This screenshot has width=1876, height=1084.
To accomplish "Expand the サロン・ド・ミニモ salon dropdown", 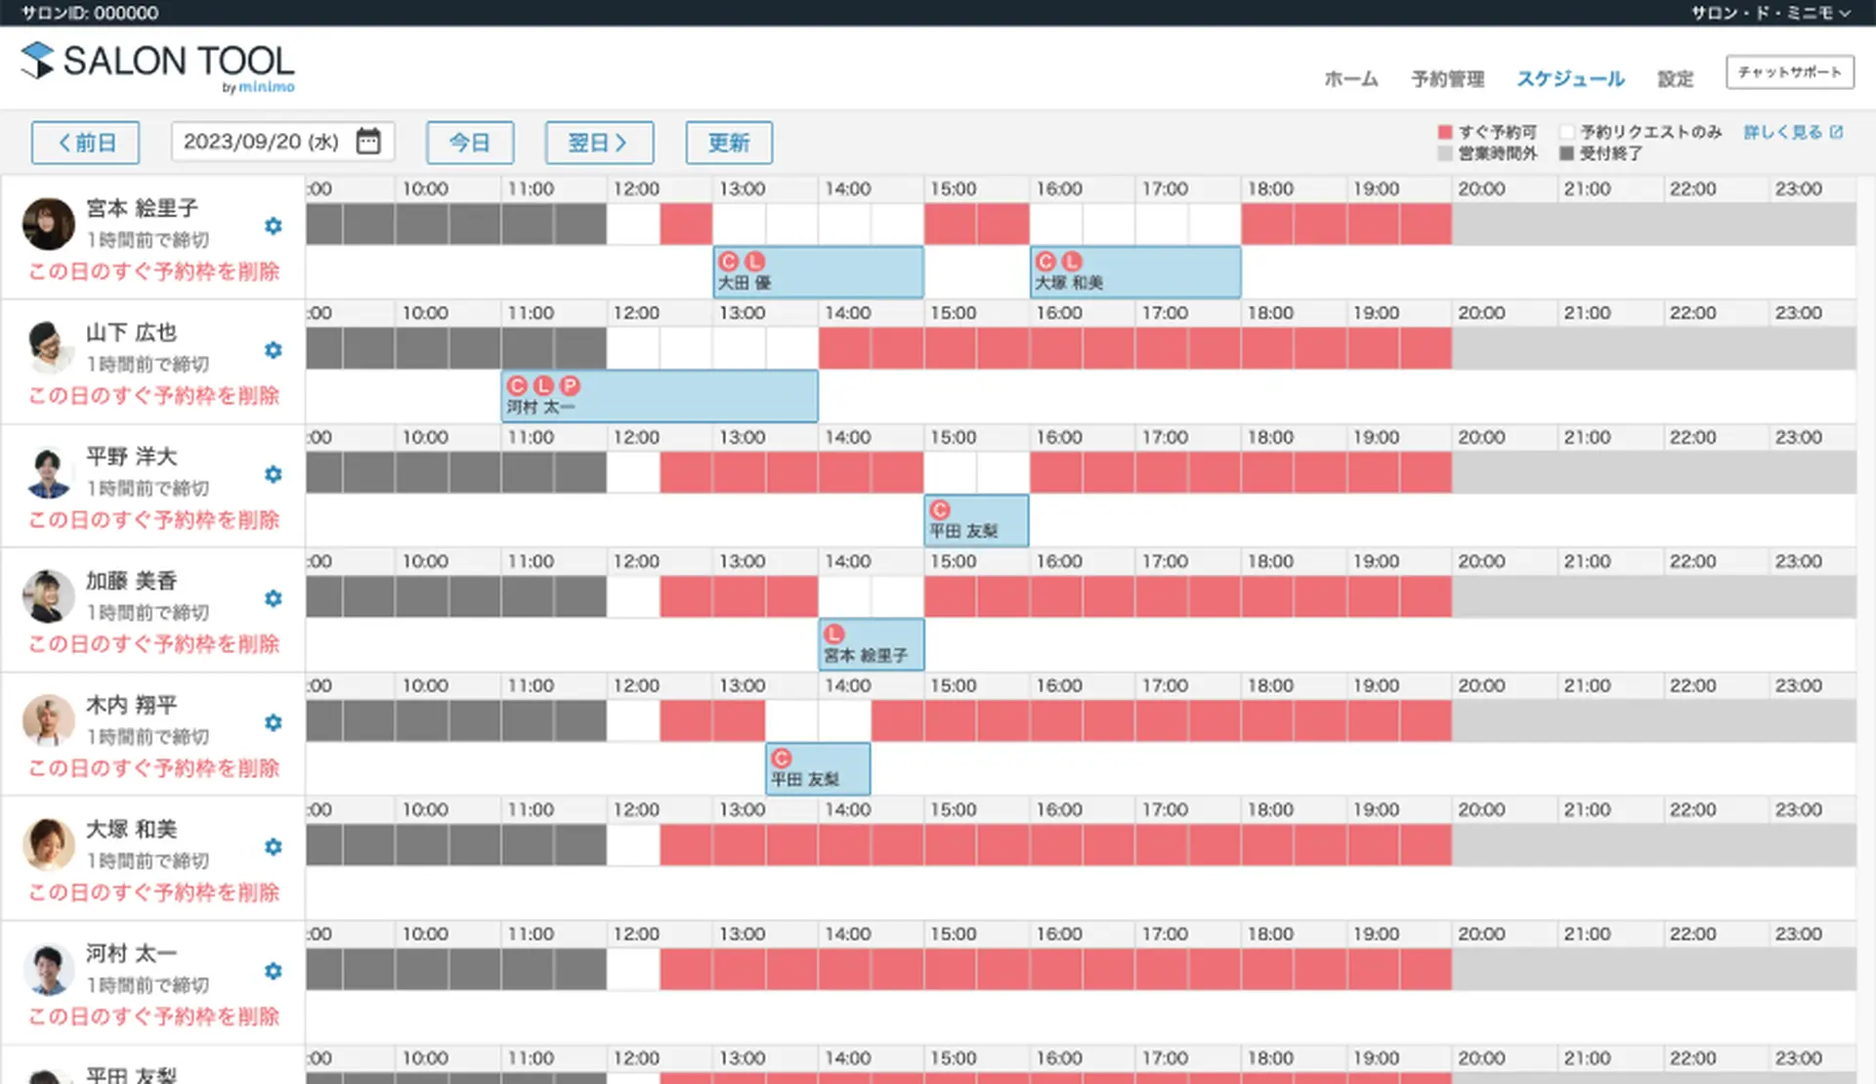I will click(x=1770, y=13).
